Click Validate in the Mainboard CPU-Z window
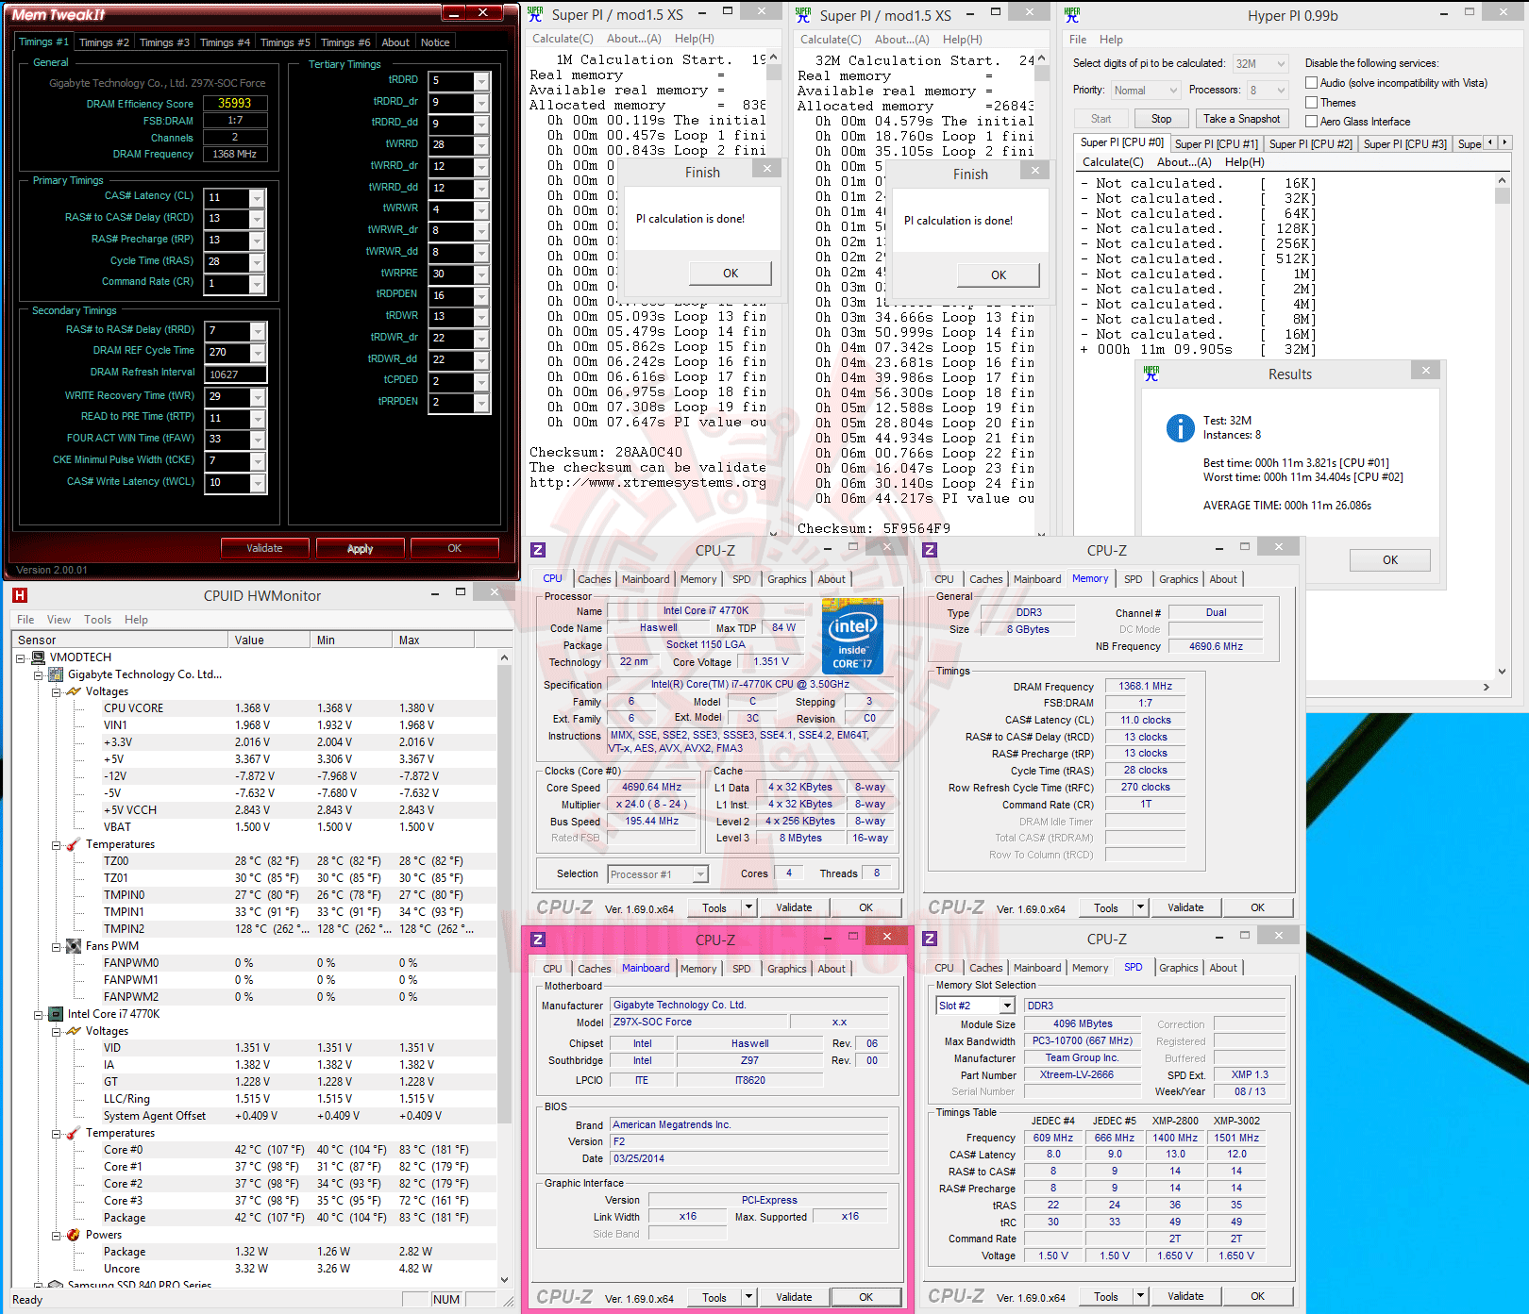The height and width of the screenshot is (1314, 1529). click(794, 1297)
